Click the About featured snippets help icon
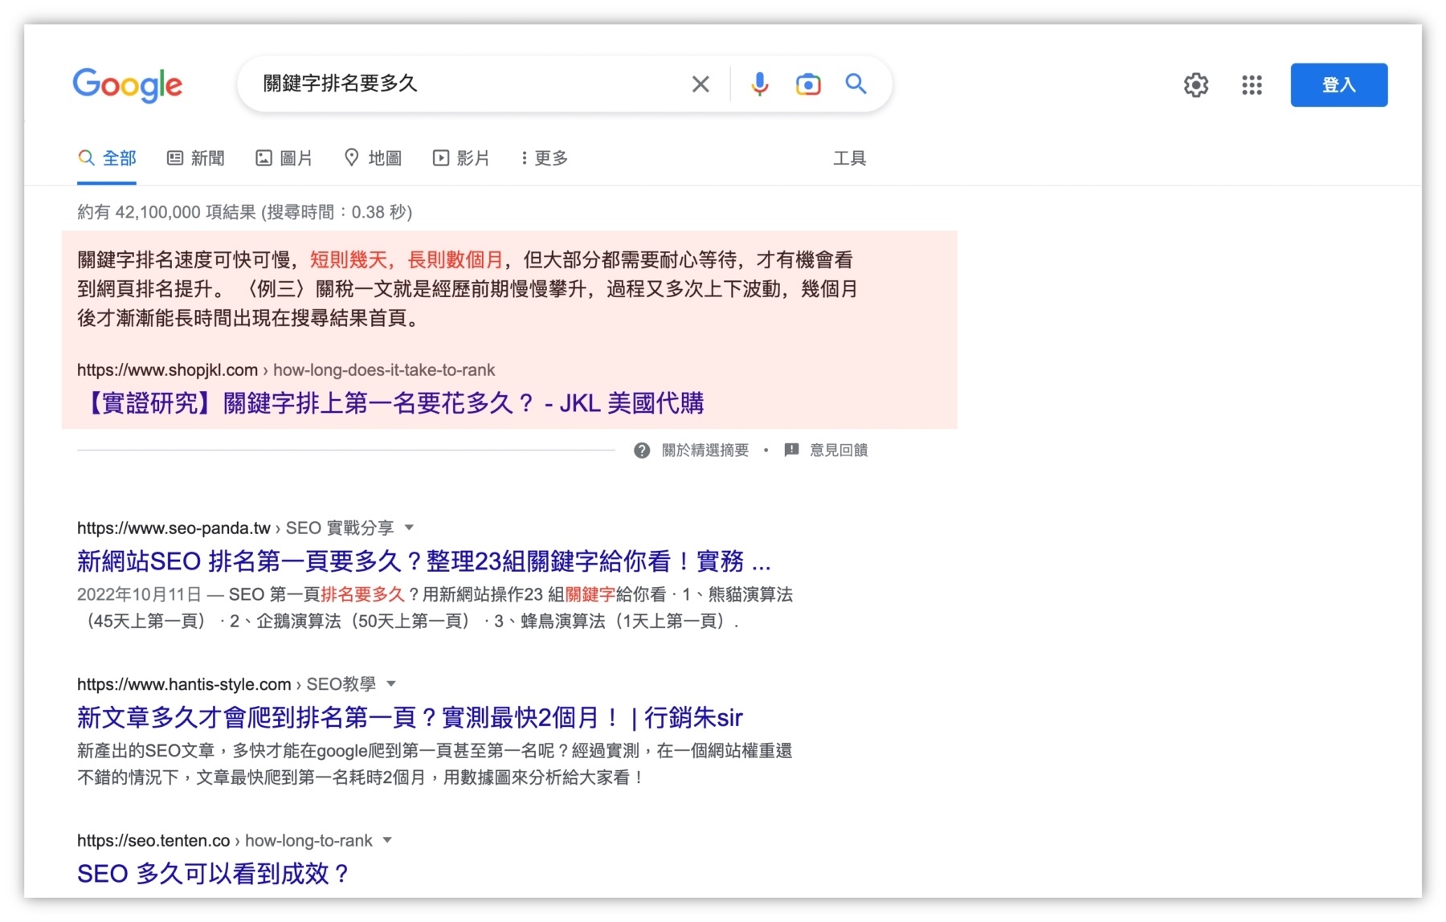This screenshot has height=922, width=1446. pos(642,451)
